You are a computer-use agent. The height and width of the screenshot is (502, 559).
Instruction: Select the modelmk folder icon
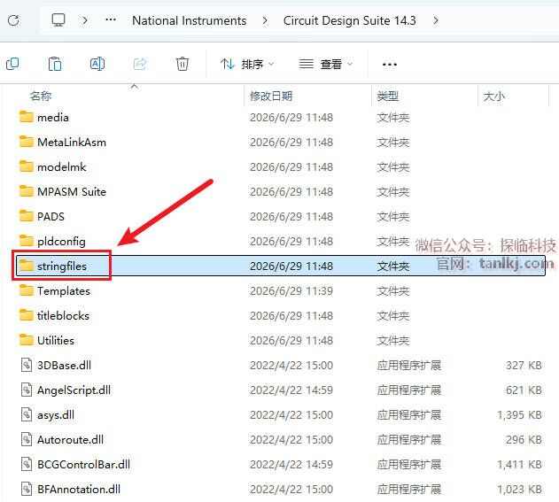tap(26, 166)
